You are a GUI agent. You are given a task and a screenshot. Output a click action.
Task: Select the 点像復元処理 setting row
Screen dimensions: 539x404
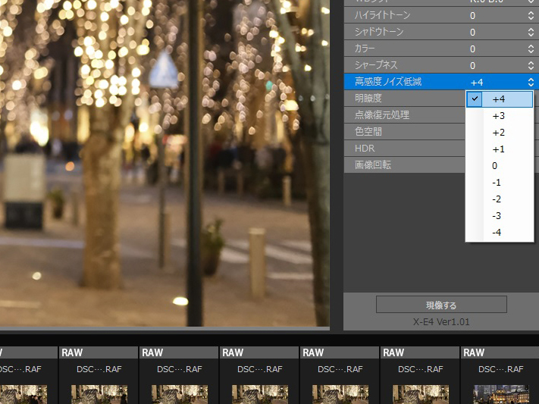tap(405, 115)
